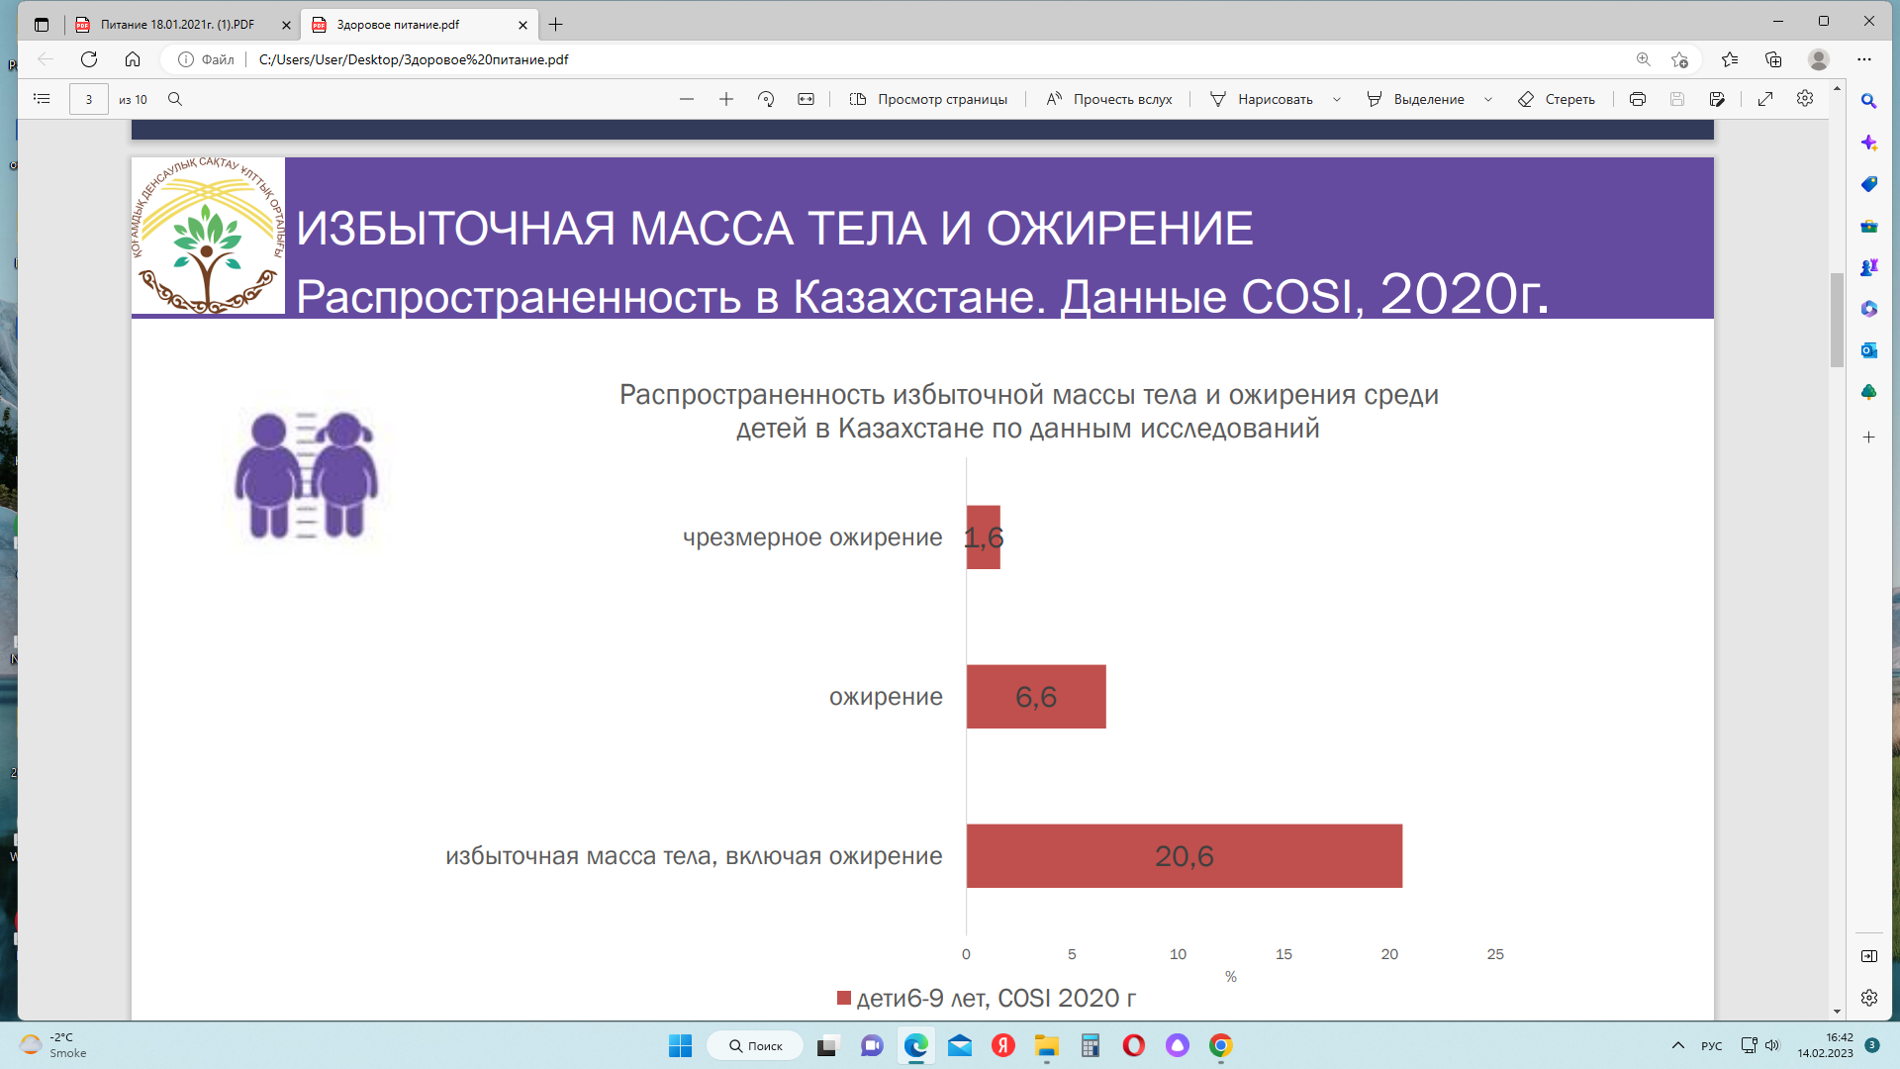Open the weather widget
This screenshot has height=1069, width=1900.
click(x=54, y=1045)
